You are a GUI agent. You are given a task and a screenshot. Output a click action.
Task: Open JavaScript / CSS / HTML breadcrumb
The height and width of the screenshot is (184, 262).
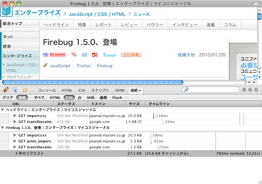(97, 14)
